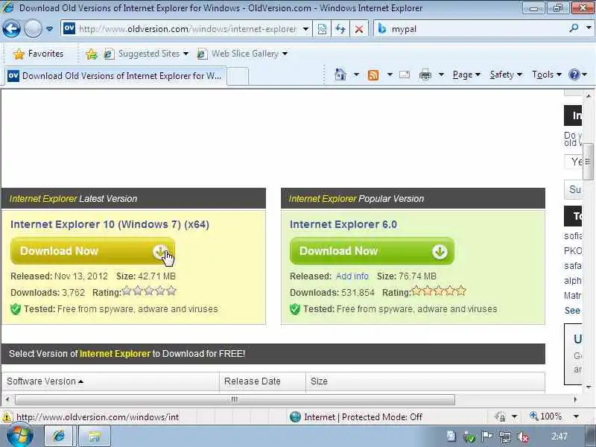Click the blue Help icon

(574, 74)
